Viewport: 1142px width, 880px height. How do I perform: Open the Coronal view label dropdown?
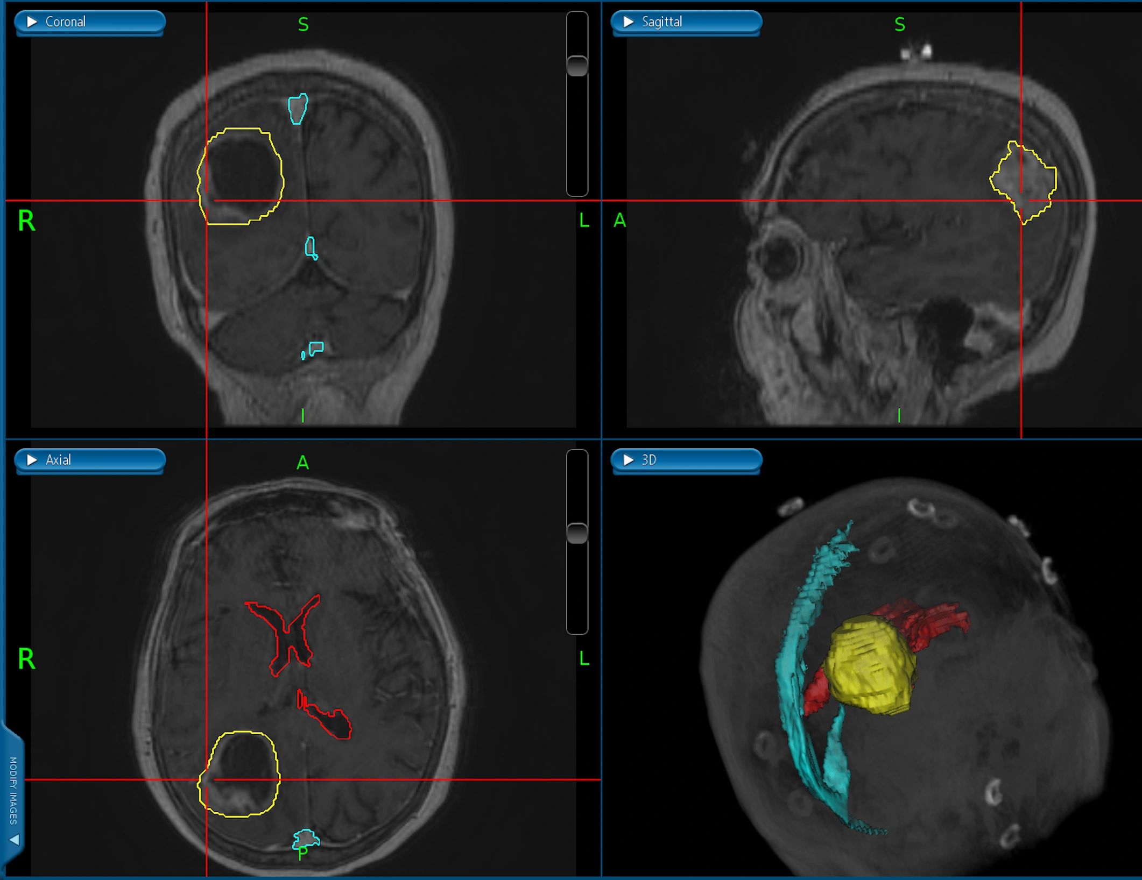[x=66, y=22]
